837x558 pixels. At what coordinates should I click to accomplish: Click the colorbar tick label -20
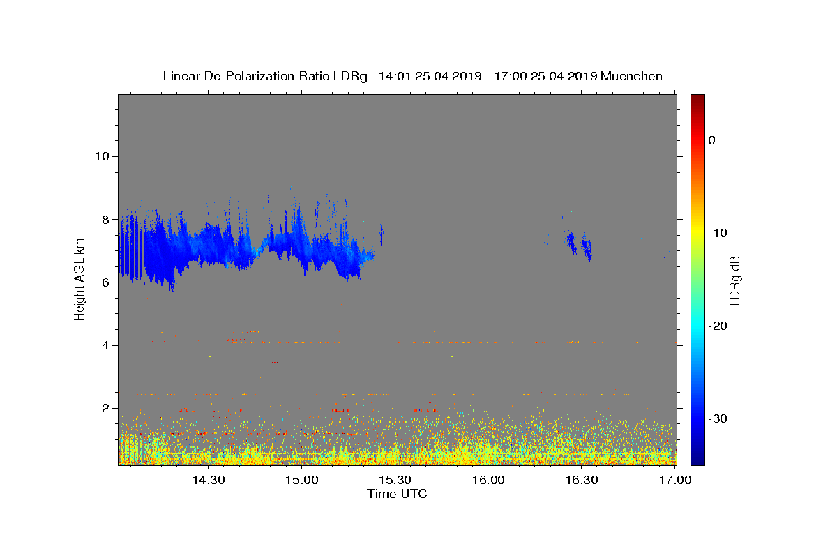(718, 326)
